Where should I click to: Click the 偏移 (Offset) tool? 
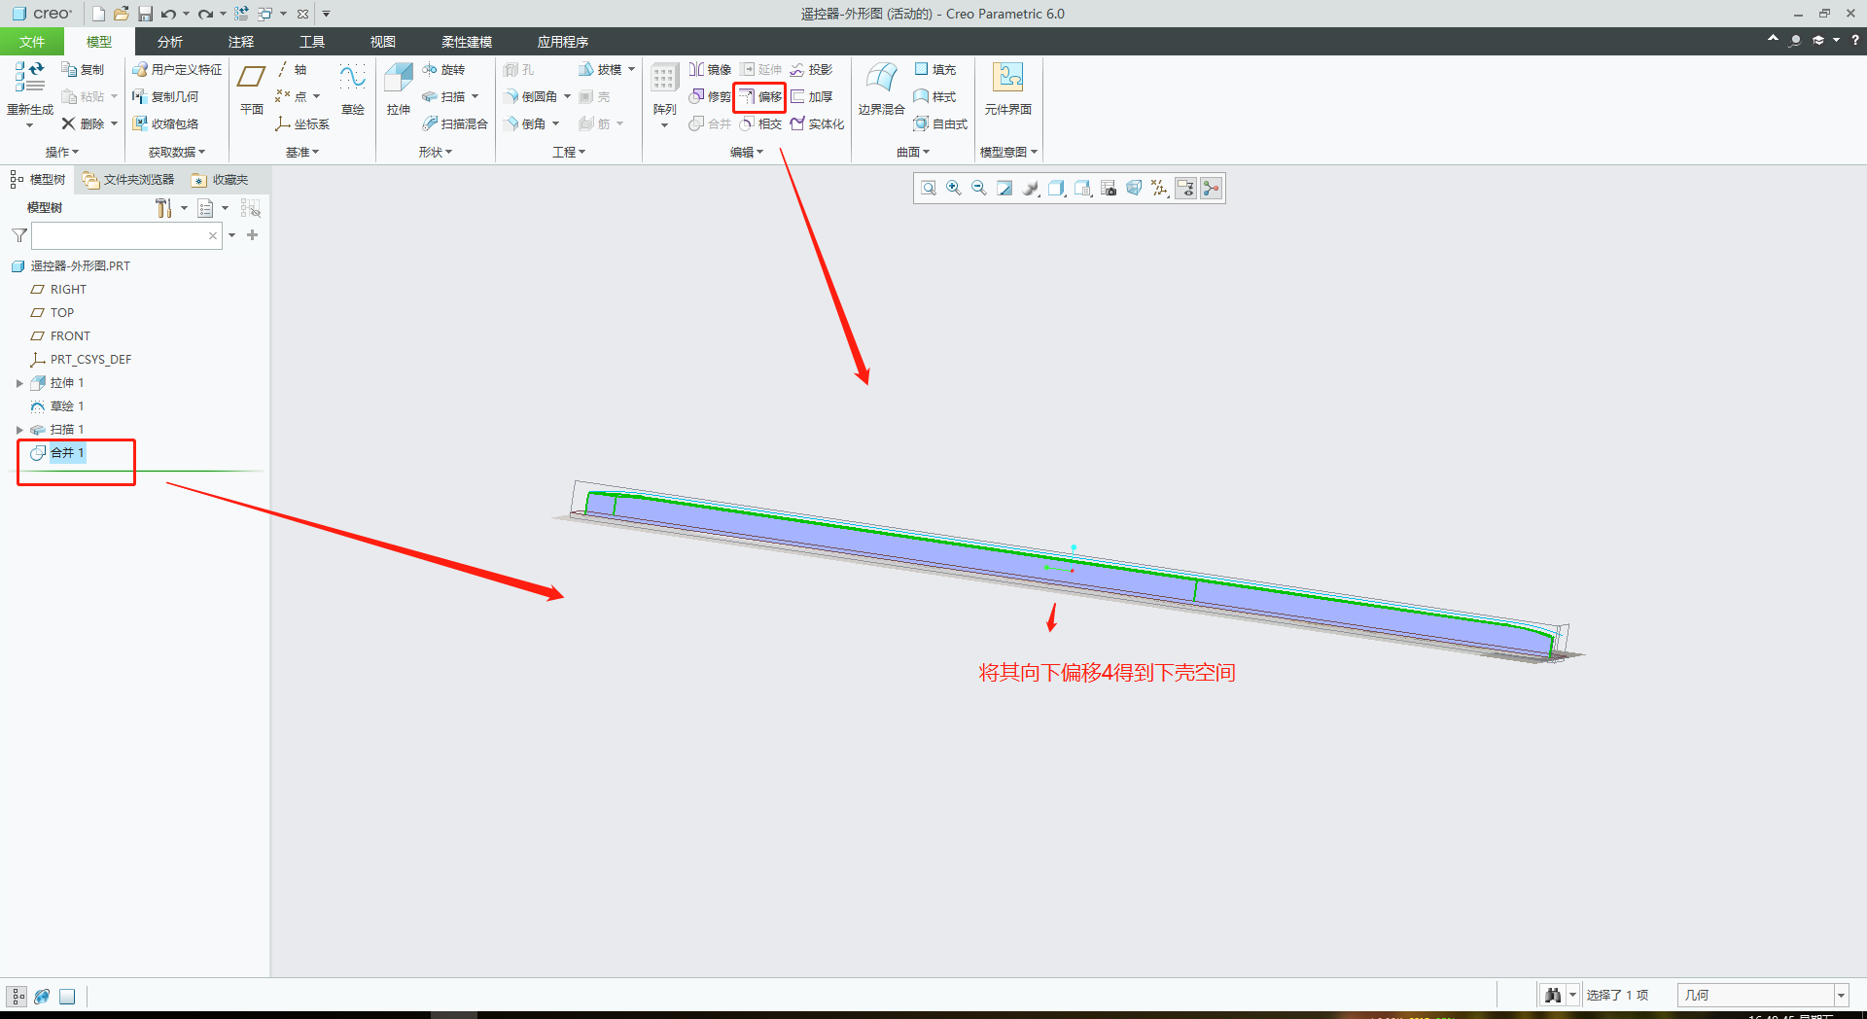(759, 96)
